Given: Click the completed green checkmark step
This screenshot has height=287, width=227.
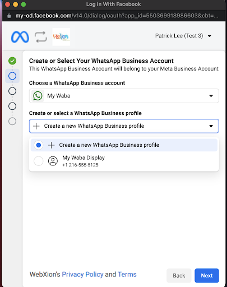Looking at the screenshot, I should 12,61.
